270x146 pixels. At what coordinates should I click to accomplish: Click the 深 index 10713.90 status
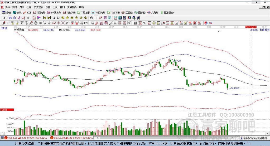pos(71,138)
